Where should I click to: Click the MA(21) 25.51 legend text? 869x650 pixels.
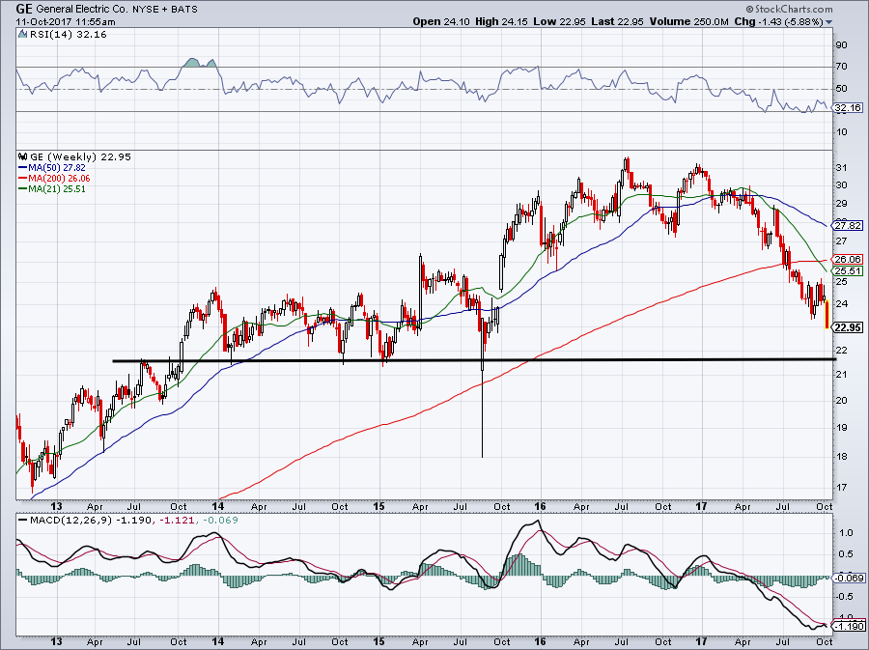click(57, 189)
